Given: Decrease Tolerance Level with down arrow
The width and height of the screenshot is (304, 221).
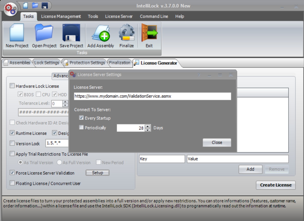Looking at the screenshot, I should (x=65, y=105).
